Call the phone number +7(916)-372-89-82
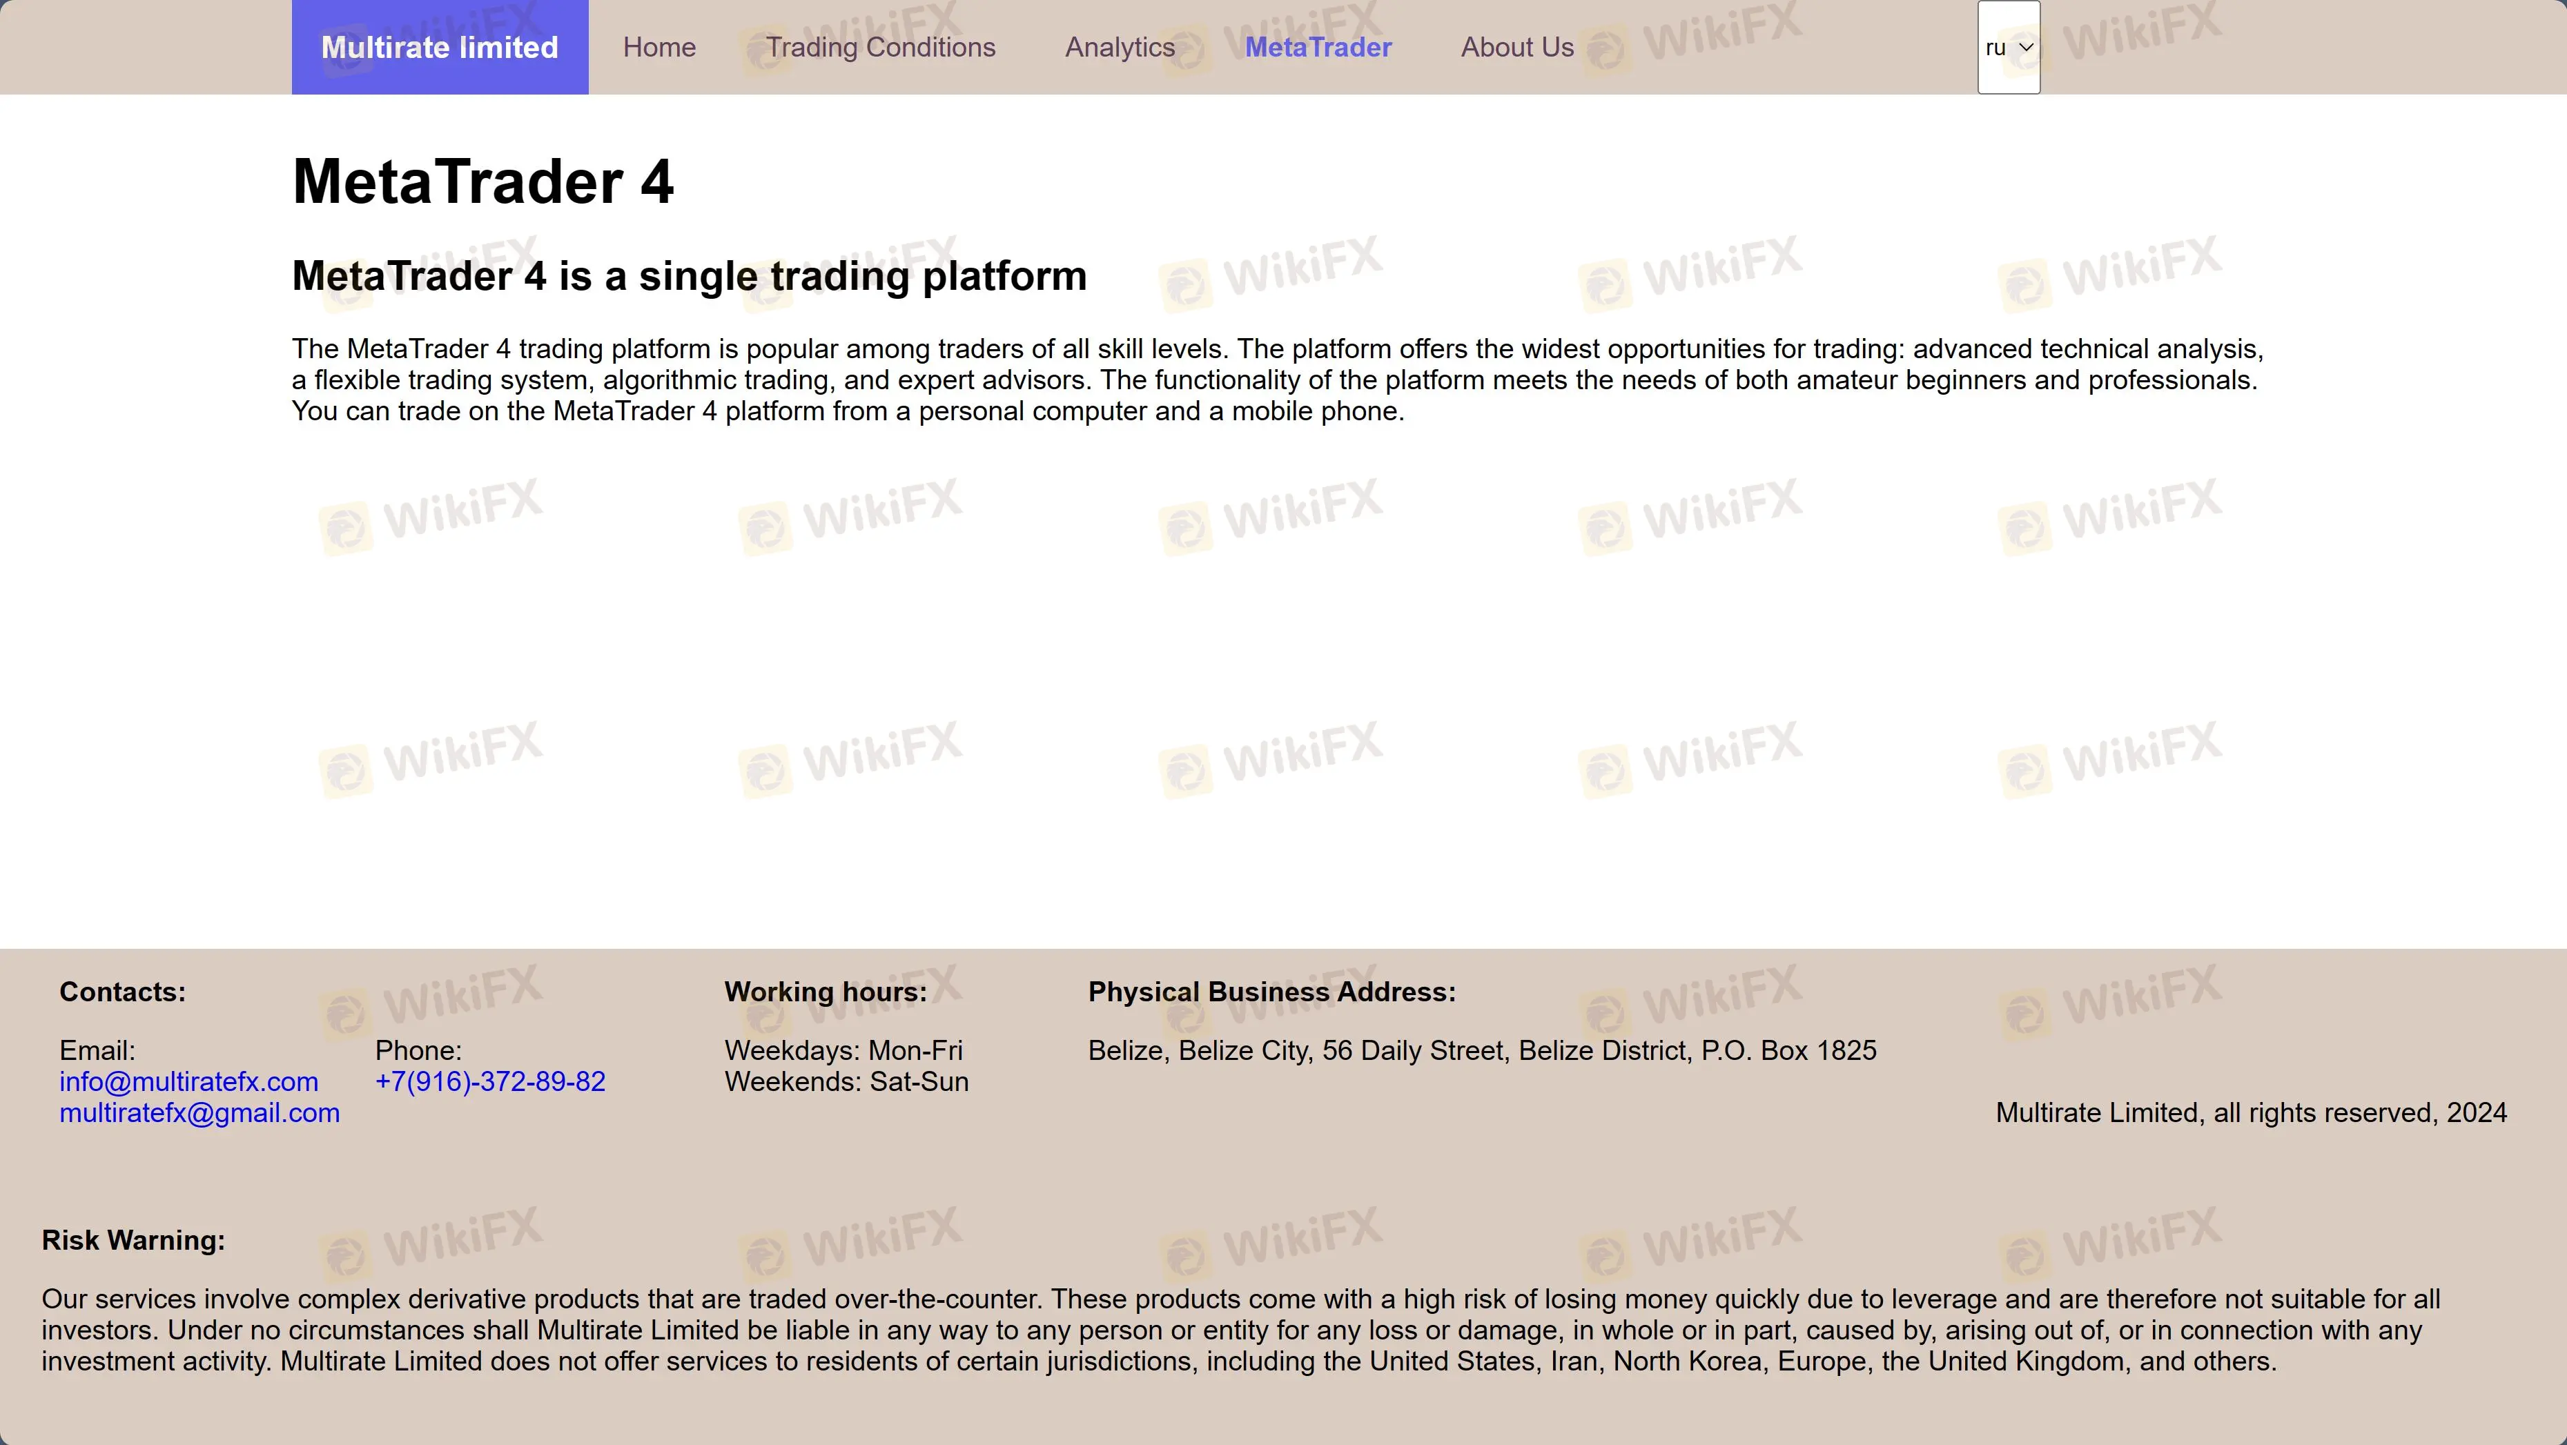The image size is (2567, 1445). coord(490,1081)
